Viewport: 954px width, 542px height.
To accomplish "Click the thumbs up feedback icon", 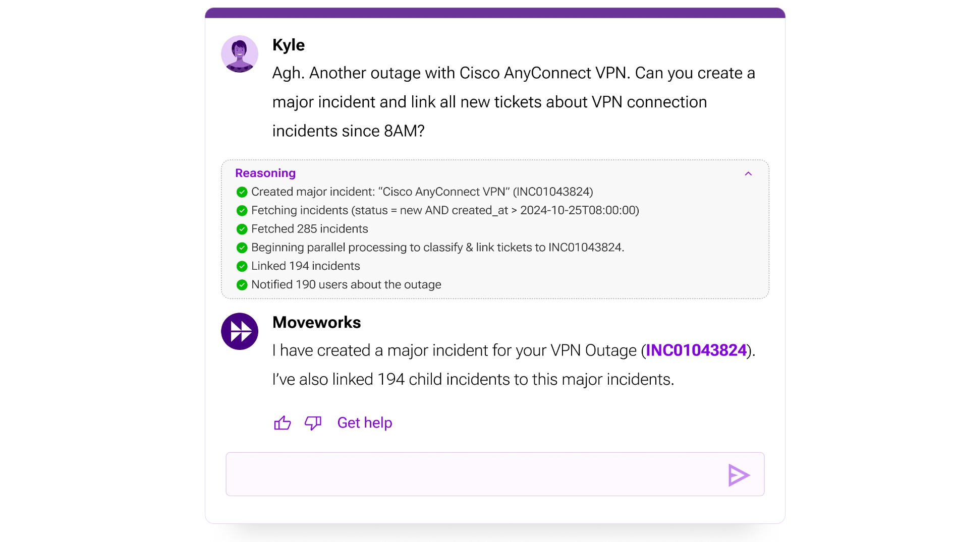I will [283, 423].
